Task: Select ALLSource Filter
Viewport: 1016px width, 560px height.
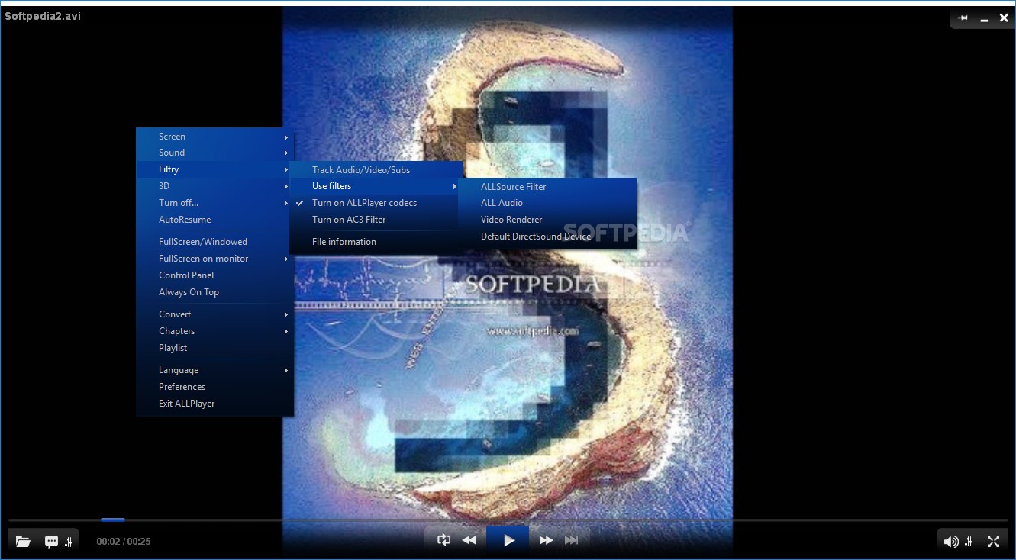Action: [547, 187]
